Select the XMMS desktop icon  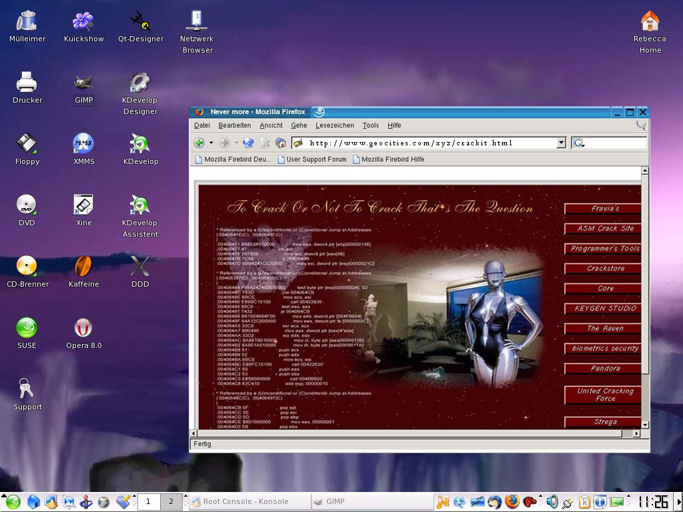83,149
